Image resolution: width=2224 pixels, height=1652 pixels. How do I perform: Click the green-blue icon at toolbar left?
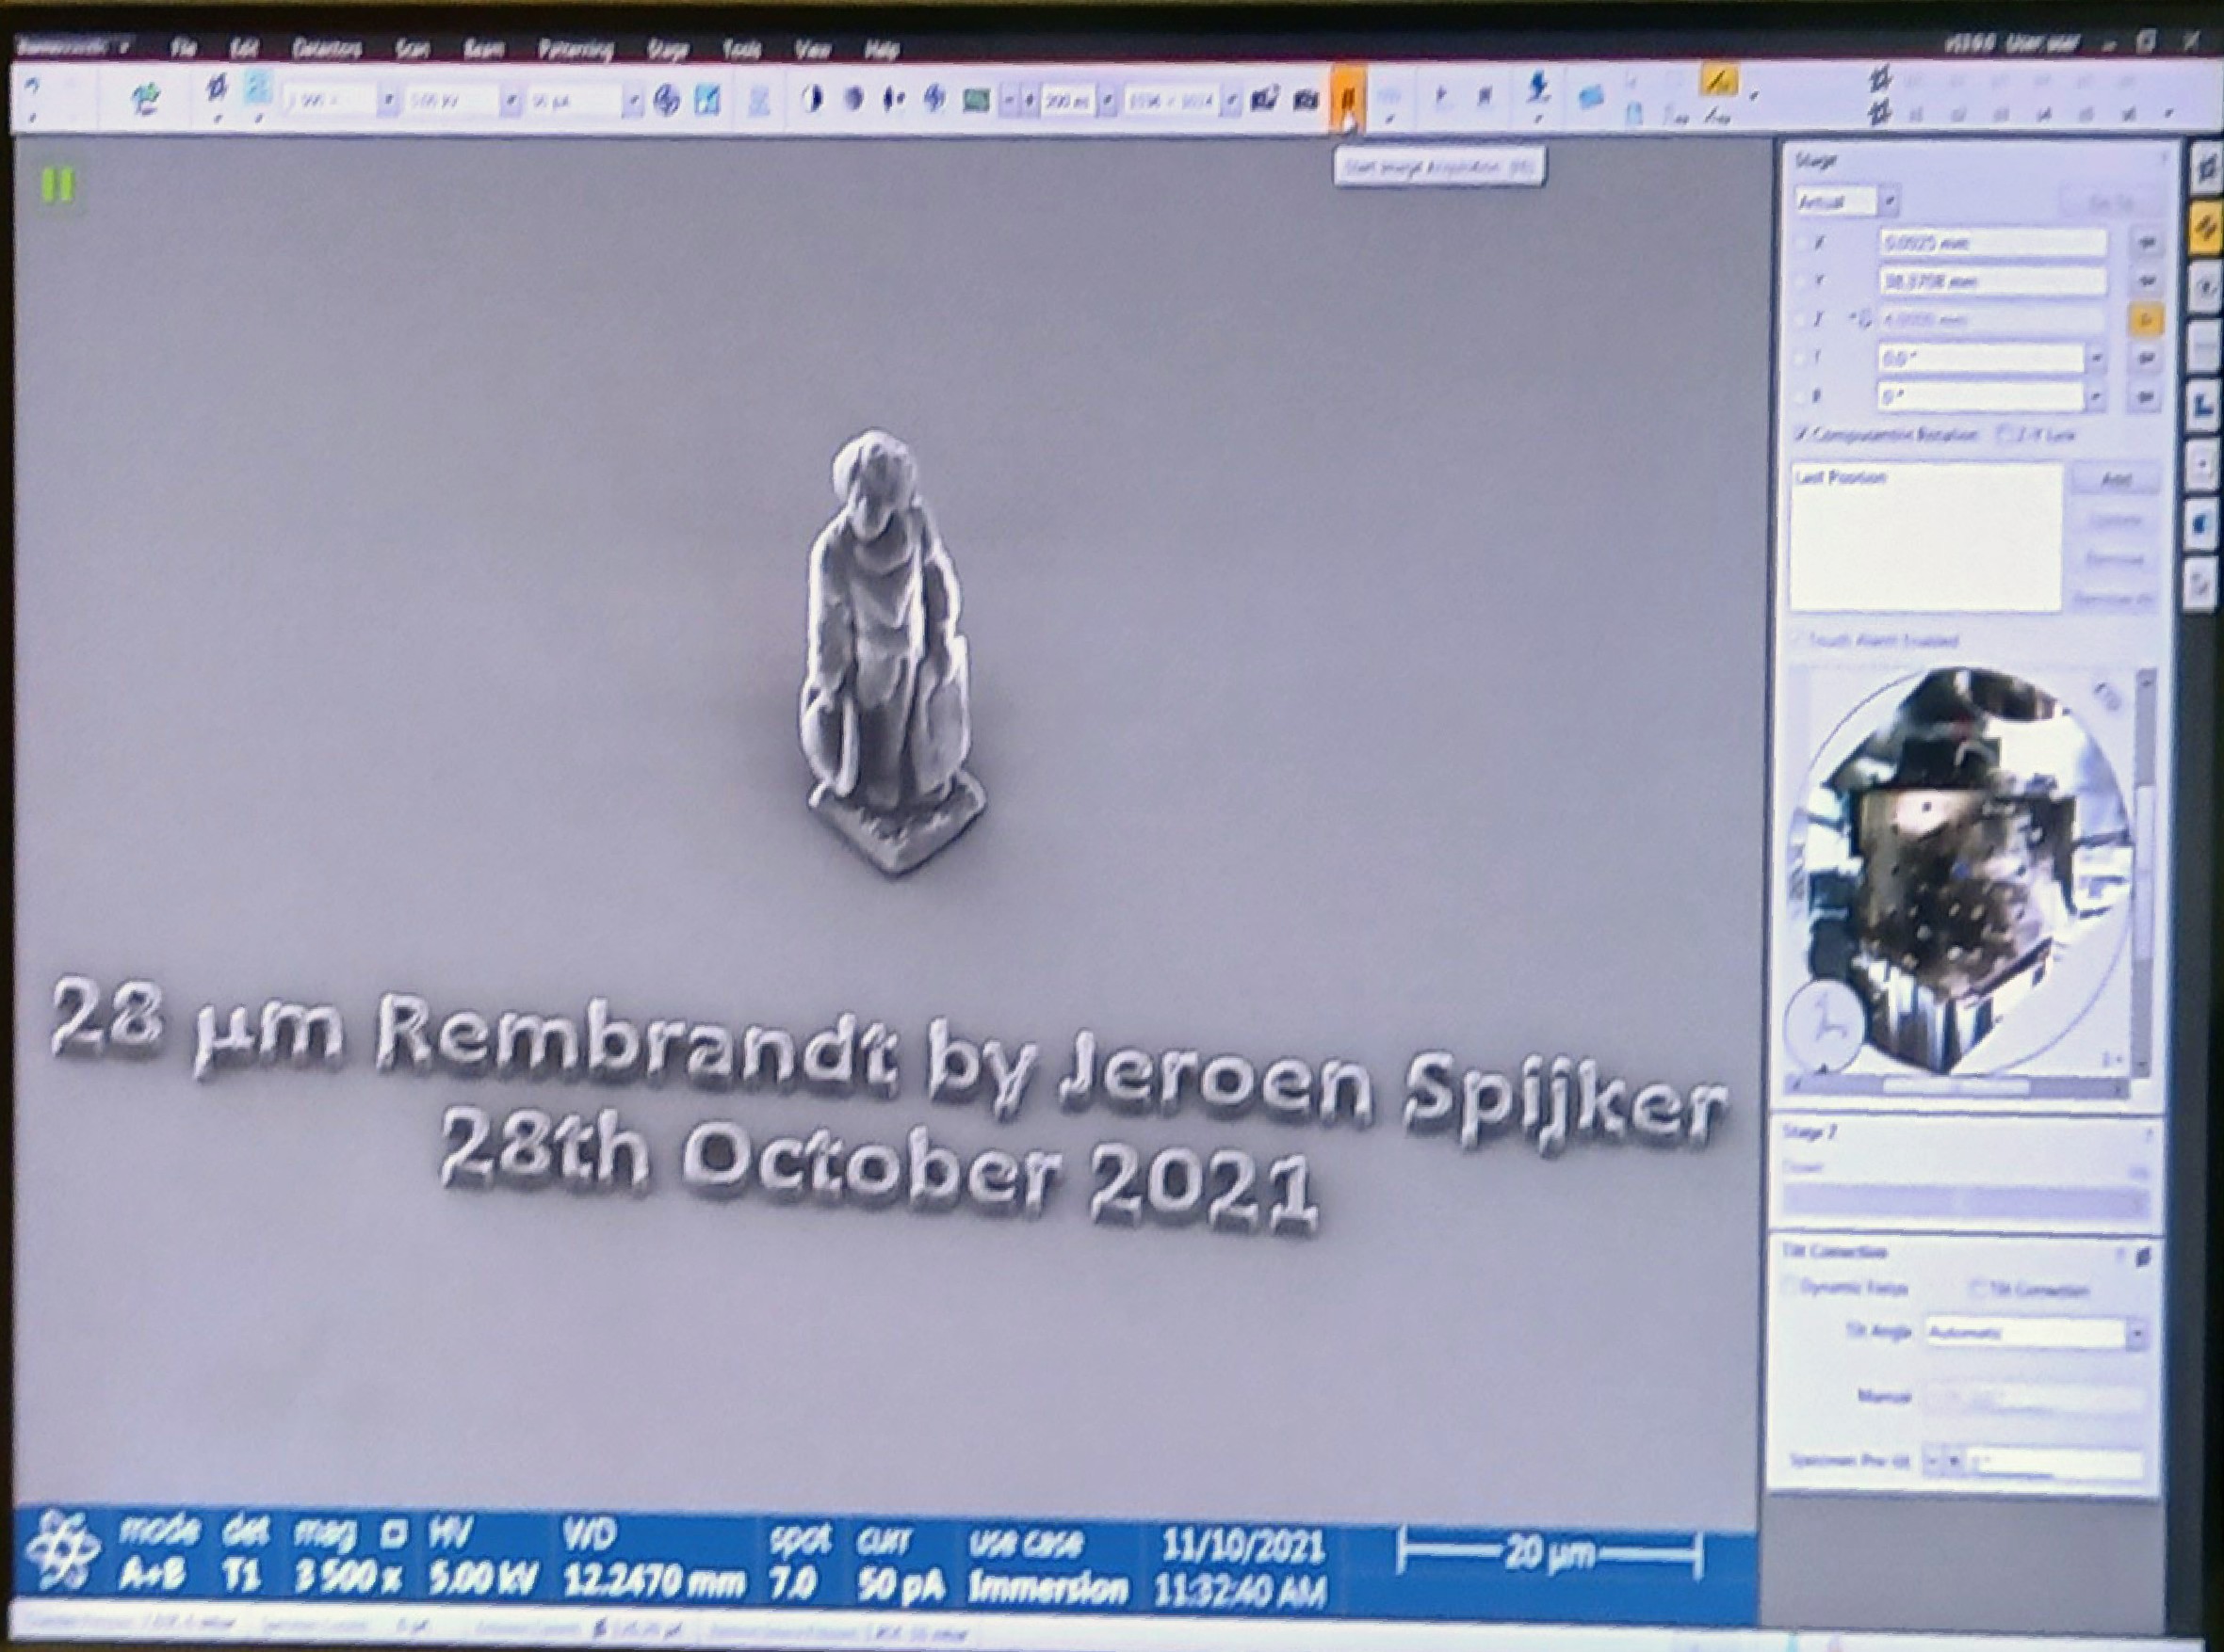[x=147, y=97]
